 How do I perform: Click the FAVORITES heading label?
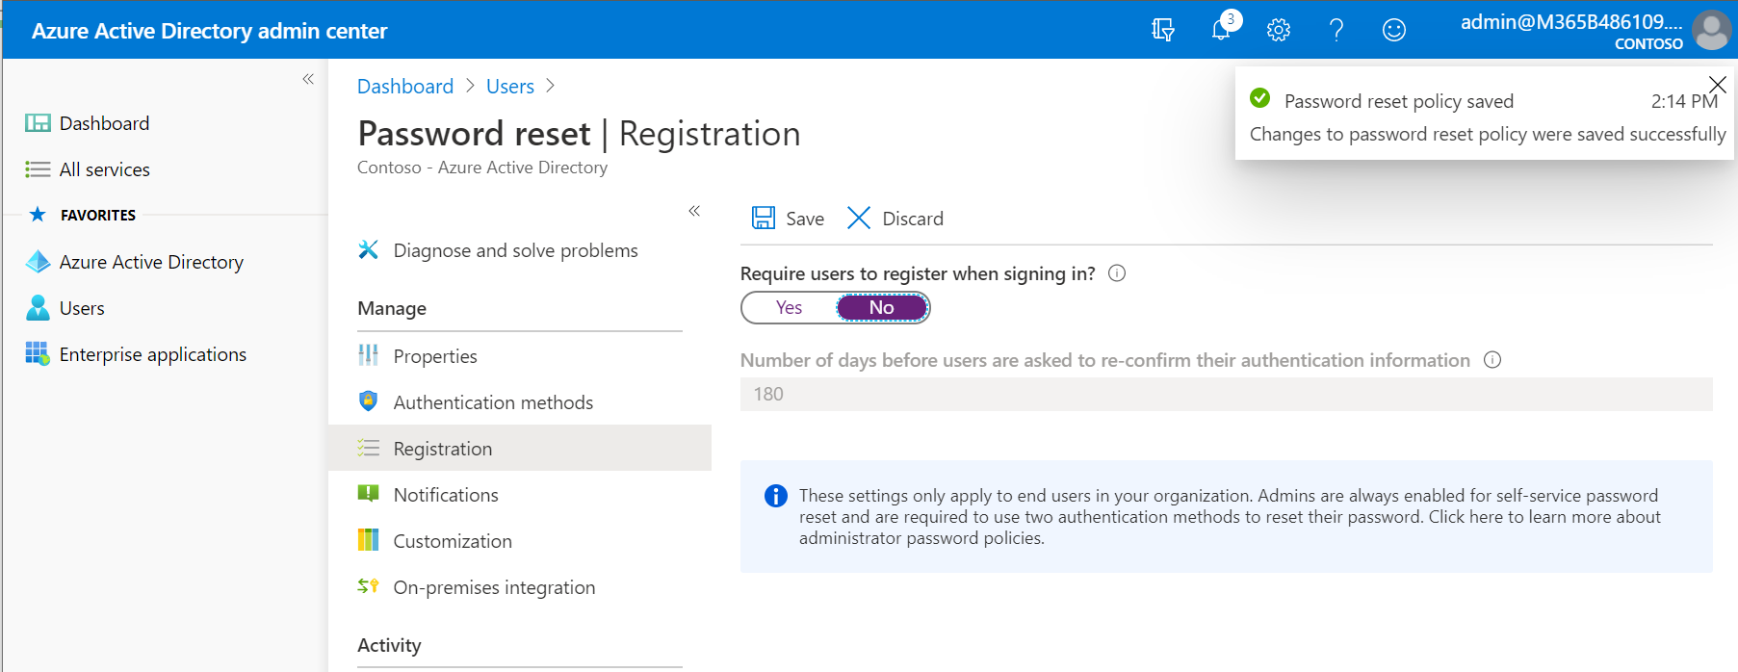coord(98,215)
